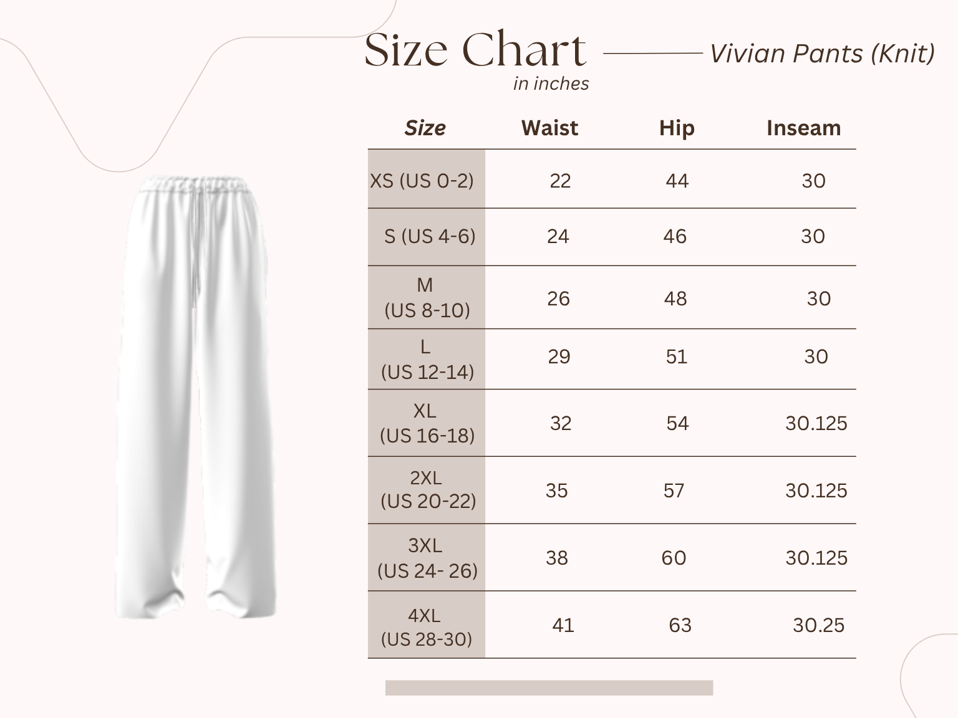The width and height of the screenshot is (958, 718).
Task: Click the beige bar below the table
Action: 549,687
